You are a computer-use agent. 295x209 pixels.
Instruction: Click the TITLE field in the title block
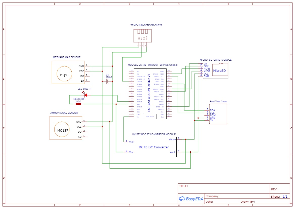224,189
